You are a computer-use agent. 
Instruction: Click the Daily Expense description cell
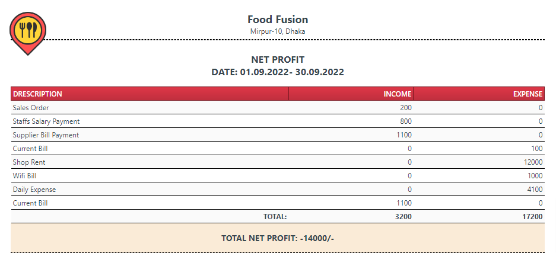point(150,190)
